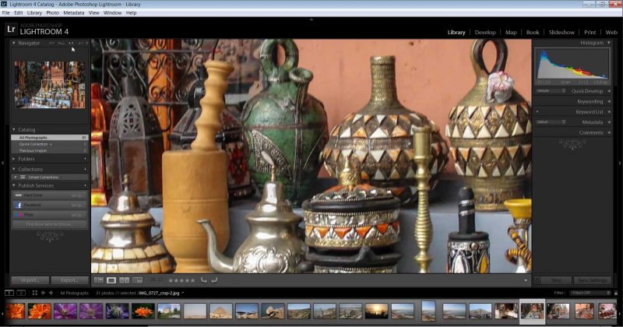Set the star rating in toolbar

pos(181,280)
